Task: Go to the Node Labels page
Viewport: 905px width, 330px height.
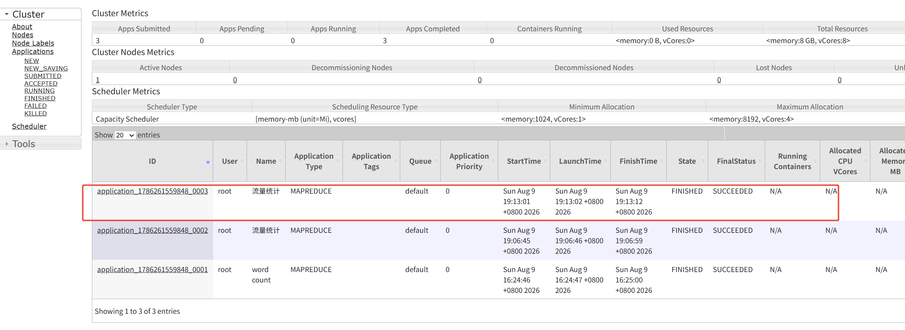Action: [33, 43]
